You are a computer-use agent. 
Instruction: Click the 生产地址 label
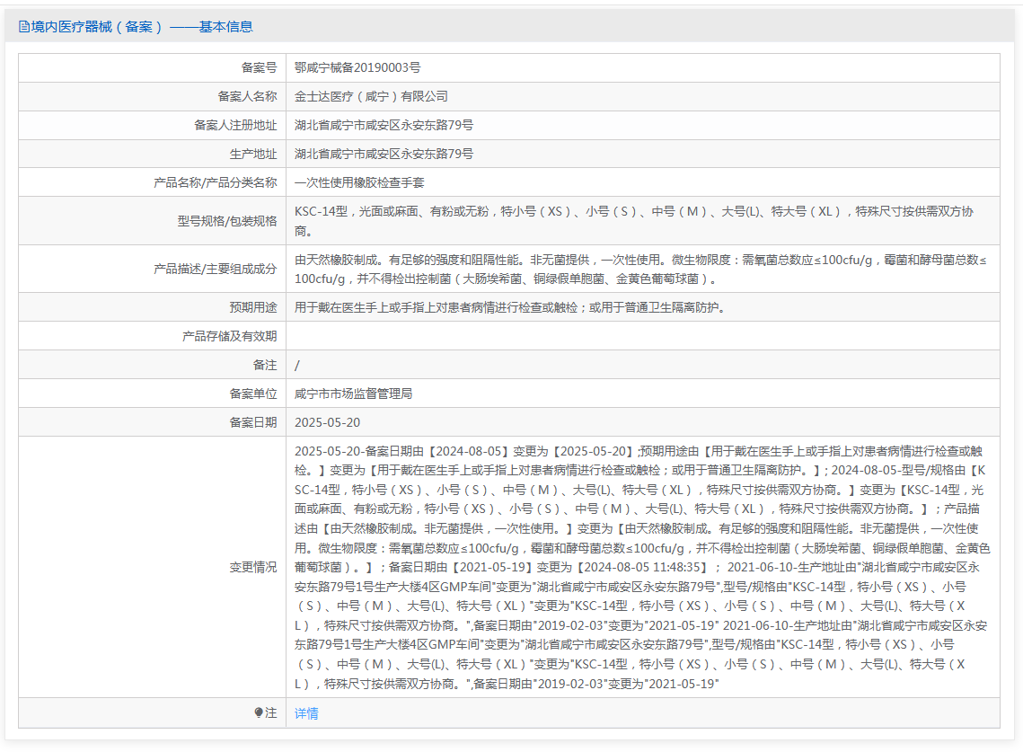[253, 154]
